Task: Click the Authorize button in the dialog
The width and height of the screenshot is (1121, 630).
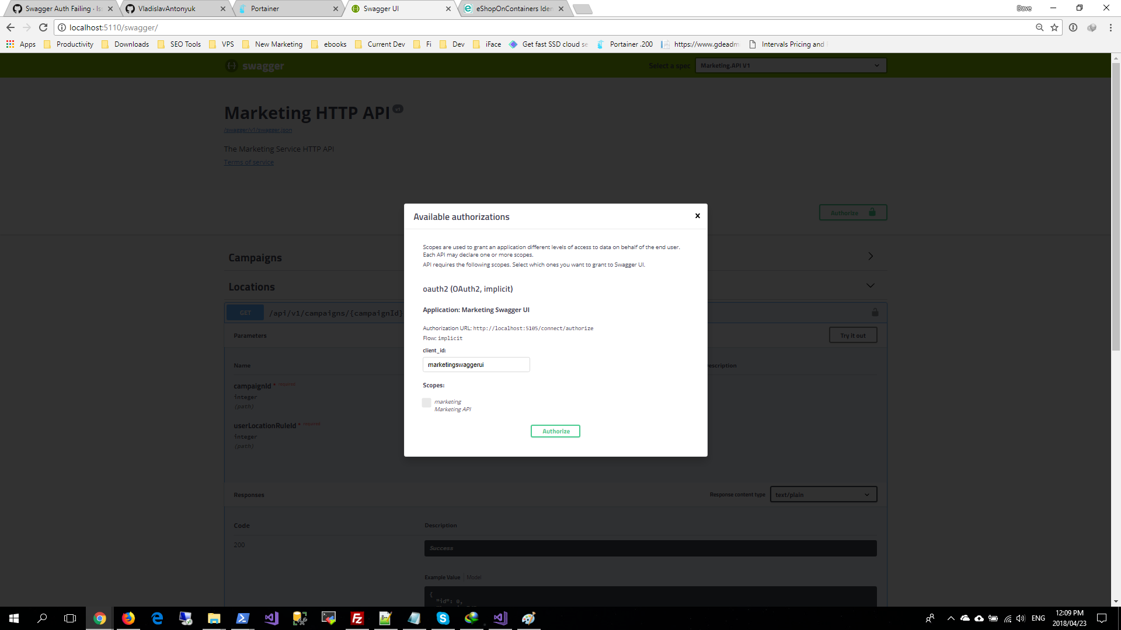Action: tap(555, 431)
